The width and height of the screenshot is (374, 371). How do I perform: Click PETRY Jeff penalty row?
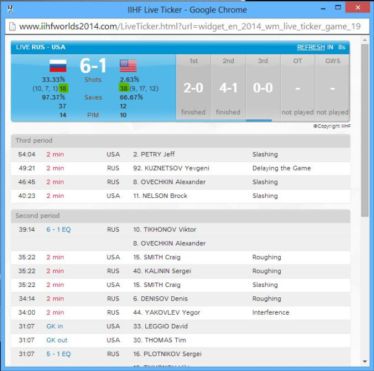tap(181, 155)
